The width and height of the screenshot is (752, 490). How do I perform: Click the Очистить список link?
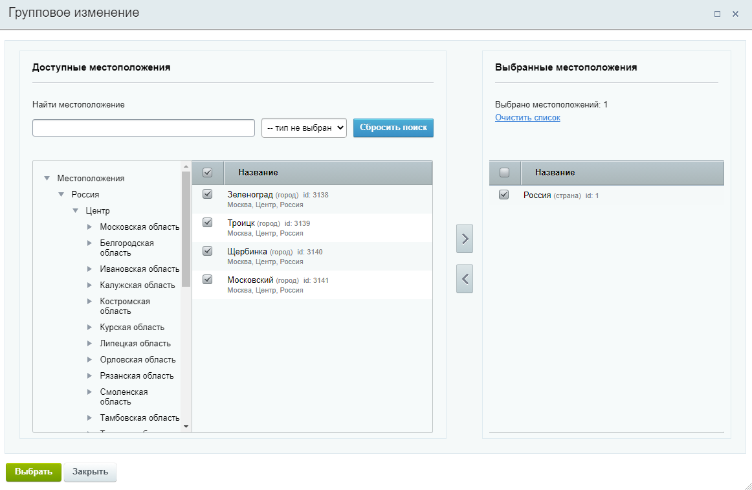pyautogui.click(x=527, y=118)
